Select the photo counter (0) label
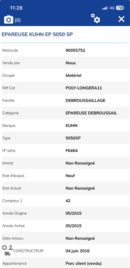The image size is (130, 268). point(18,20)
